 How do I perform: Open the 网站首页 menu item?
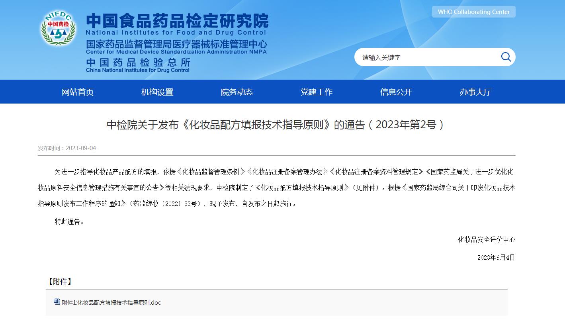[78, 92]
